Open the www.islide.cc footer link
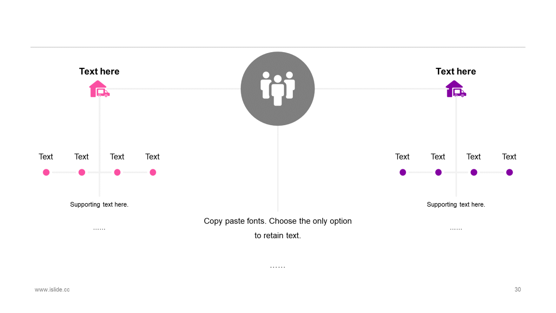The image size is (556, 313). (x=52, y=290)
